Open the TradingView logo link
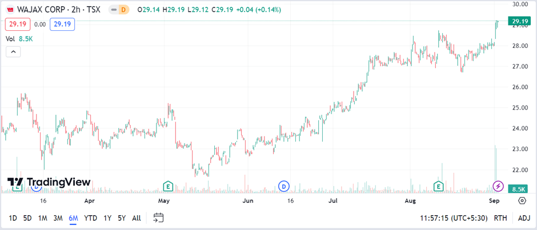537x230 pixels. pos(49,181)
